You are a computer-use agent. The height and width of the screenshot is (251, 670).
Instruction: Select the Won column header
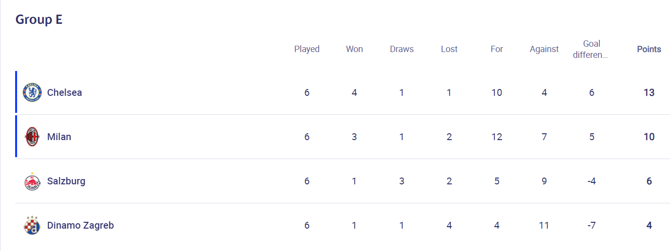(x=354, y=49)
